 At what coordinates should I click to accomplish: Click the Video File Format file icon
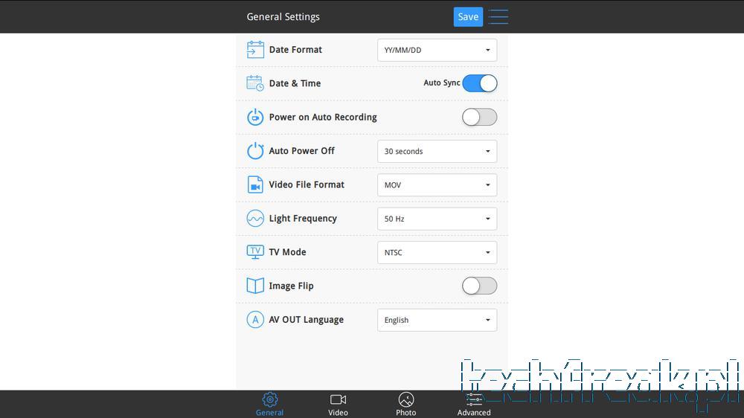(255, 184)
